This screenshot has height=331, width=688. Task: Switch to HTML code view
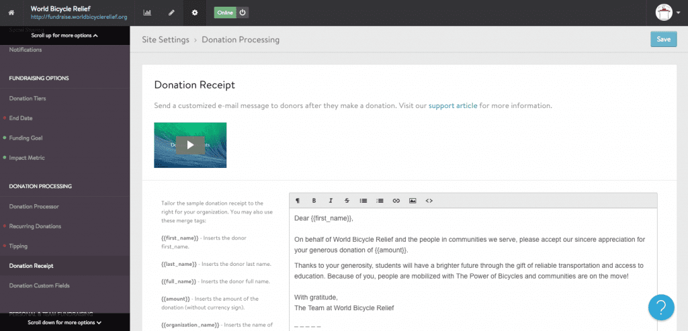(x=429, y=200)
